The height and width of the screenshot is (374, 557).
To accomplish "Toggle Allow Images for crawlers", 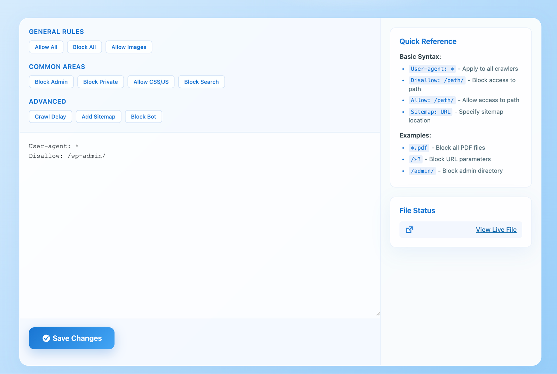I will click(129, 47).
